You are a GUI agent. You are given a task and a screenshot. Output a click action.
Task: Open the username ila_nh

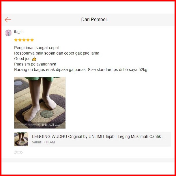tap(19, 32)
